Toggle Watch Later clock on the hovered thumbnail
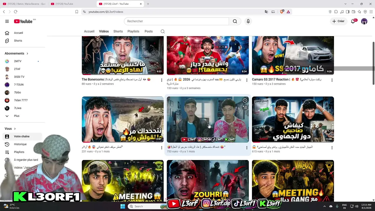 (245, 101)
